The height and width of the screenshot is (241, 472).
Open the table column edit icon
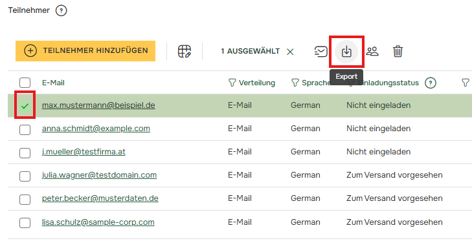coord(185,52)
